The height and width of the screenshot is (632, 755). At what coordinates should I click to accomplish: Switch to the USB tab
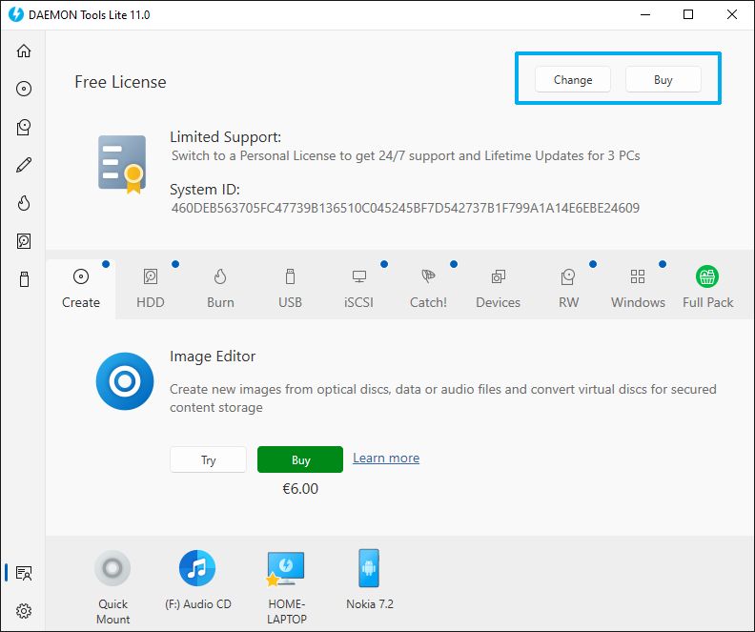[290, 289]
